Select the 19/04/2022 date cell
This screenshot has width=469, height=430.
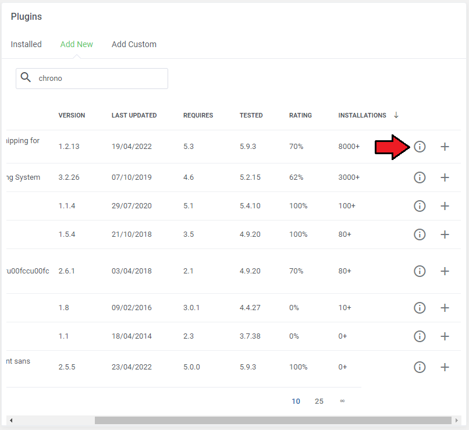132,147
